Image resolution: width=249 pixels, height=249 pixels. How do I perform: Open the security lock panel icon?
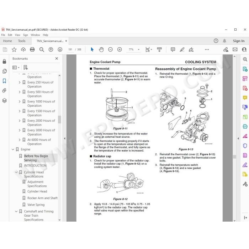pyautogui.click(x=4, y=61)
